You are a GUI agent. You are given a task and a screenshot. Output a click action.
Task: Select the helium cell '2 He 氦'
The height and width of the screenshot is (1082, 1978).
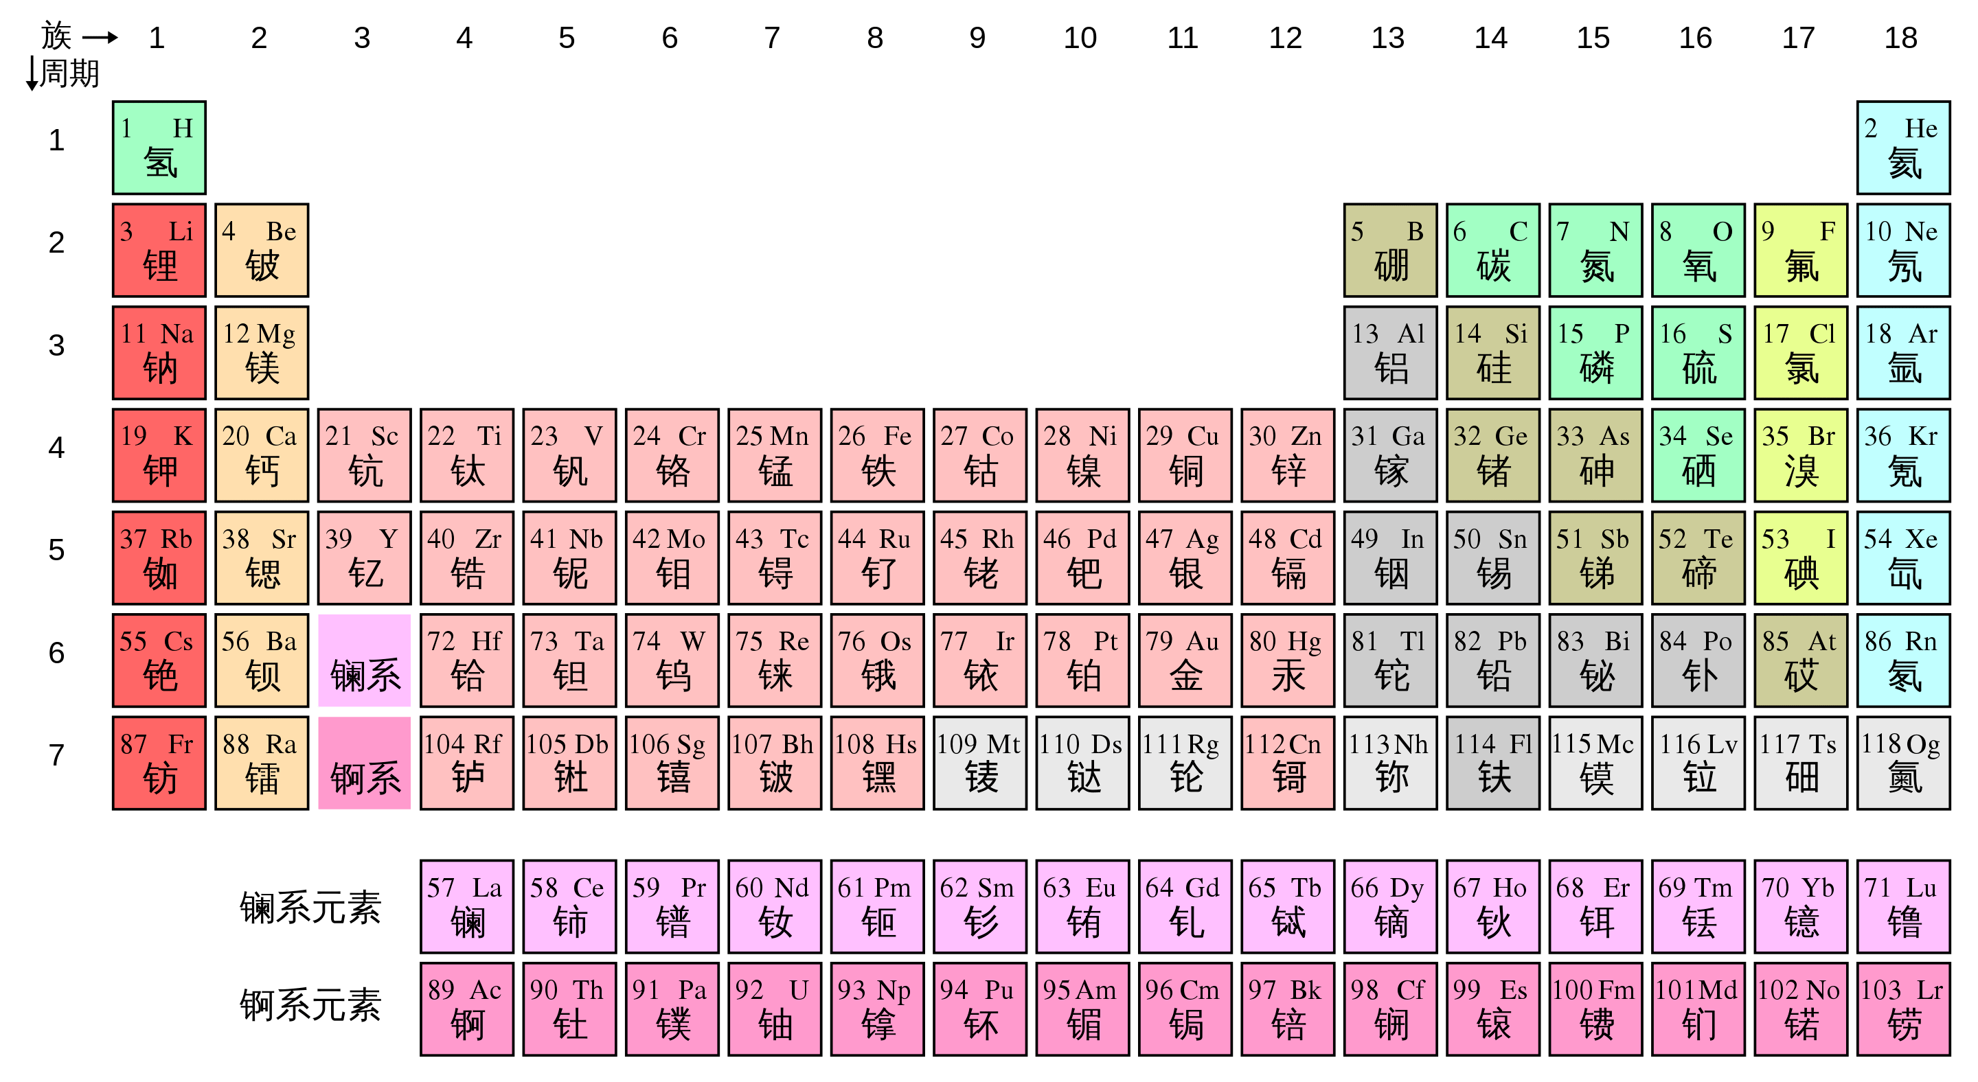(1902, 148)
